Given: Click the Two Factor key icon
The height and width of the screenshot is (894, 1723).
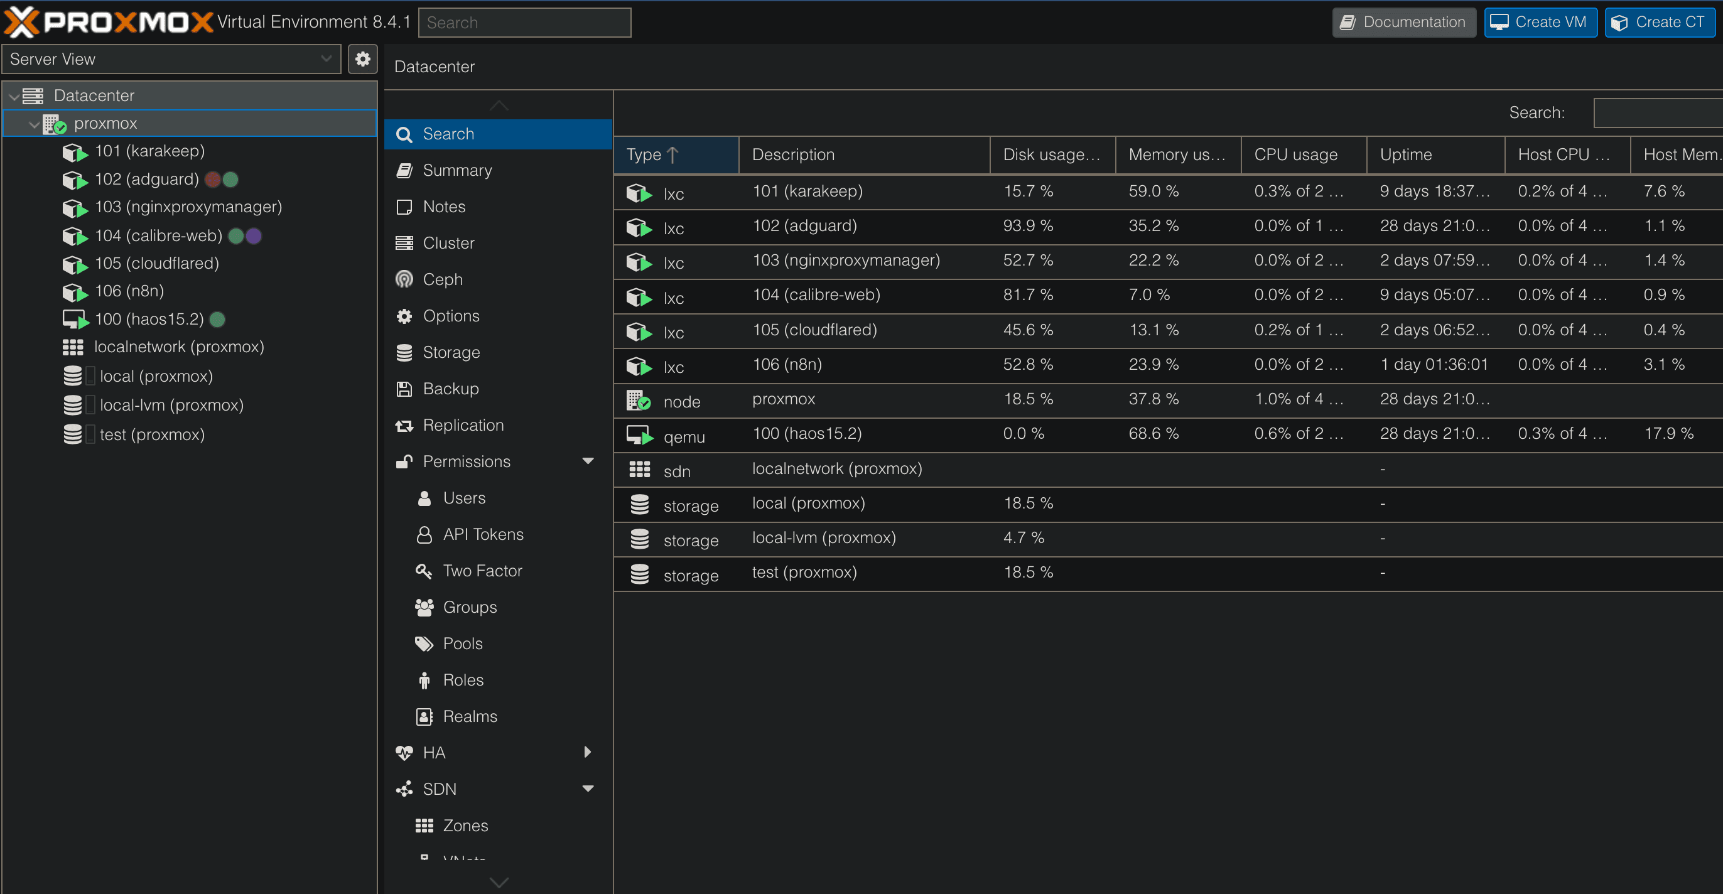Looking at the screenshot, I should (x=424, y=571).
